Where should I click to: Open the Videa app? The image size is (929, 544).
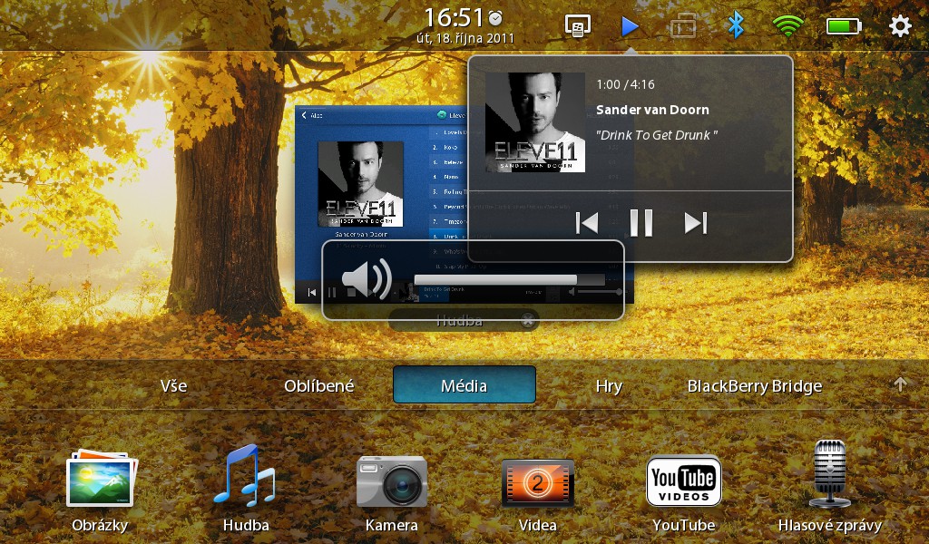click(x=537, y=482)
